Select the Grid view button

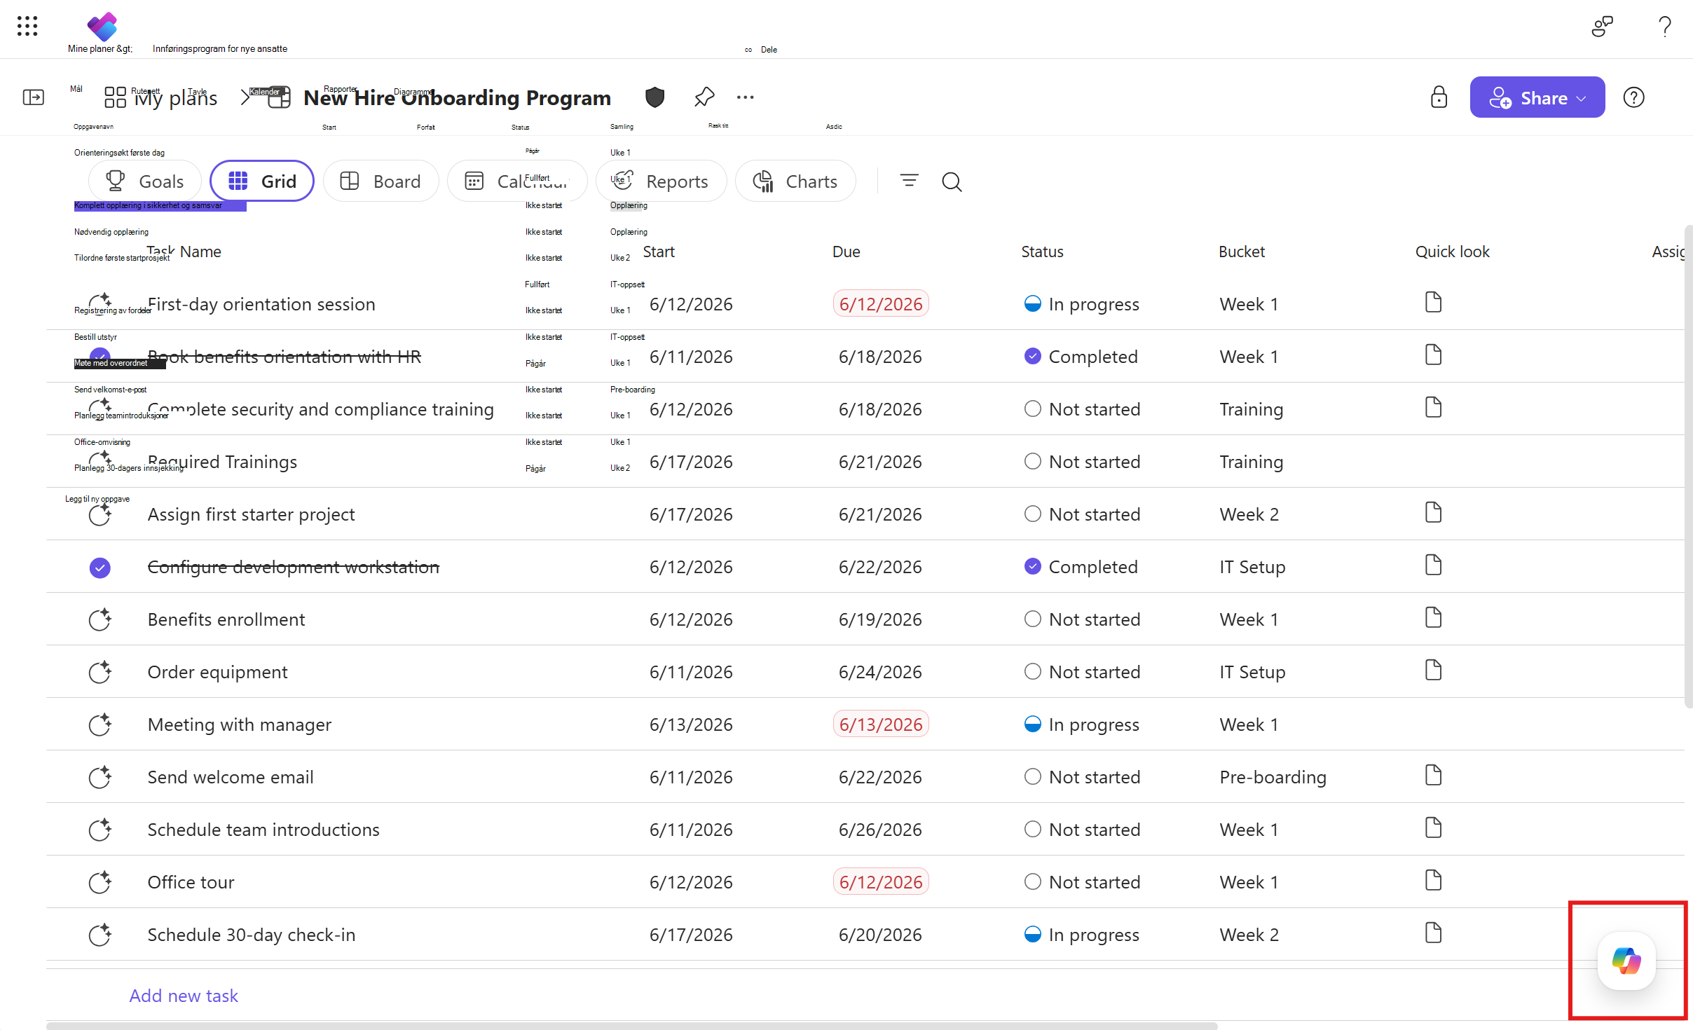pos(262,181)
